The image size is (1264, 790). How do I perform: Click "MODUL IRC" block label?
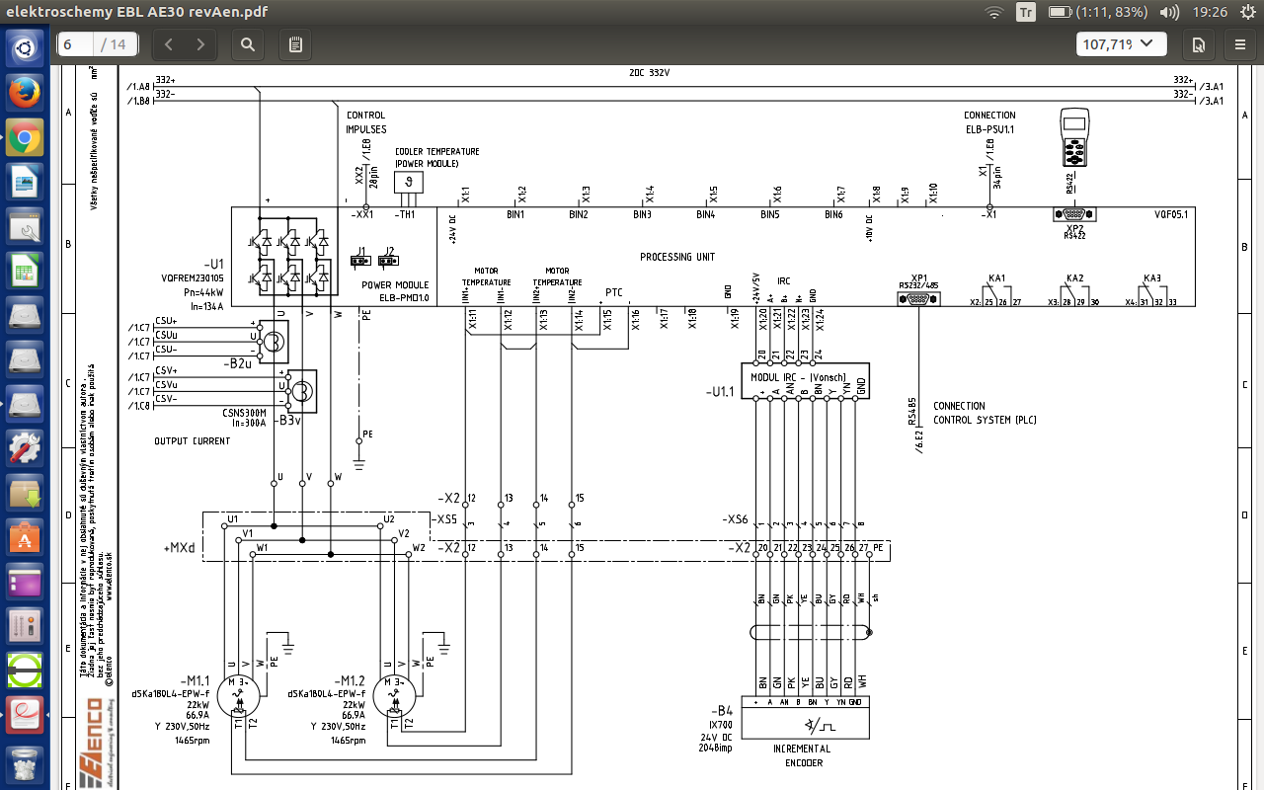(798, 377)
